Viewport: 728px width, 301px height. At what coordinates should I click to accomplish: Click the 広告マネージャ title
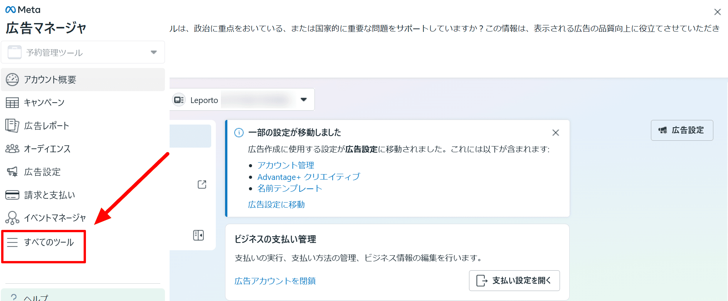46,28
